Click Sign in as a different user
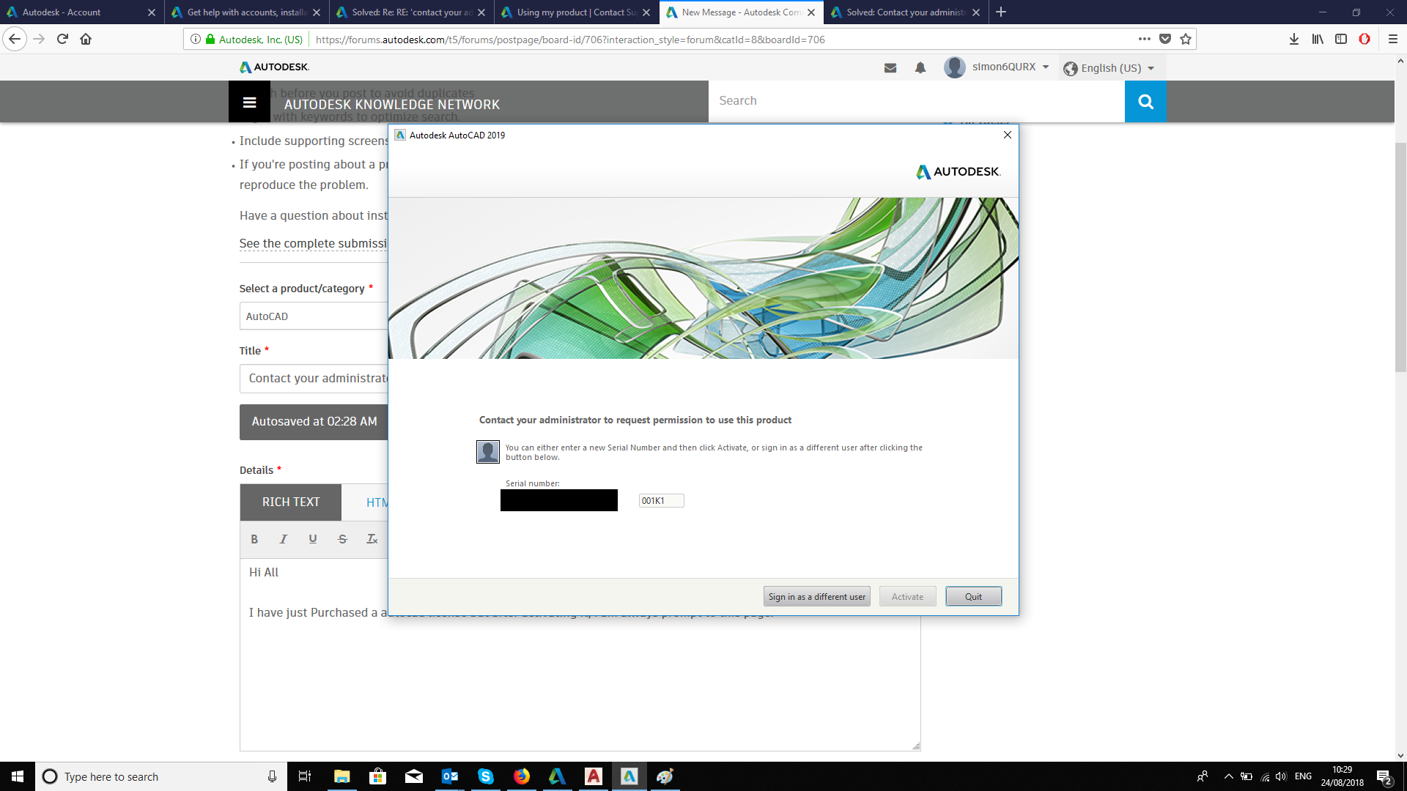This screenshot has width=1407, height=791. click(x=816, y=596)
